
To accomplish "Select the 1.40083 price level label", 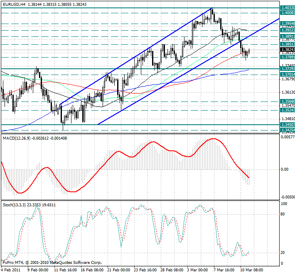I will pyautogui.click(x=288, y=13).
